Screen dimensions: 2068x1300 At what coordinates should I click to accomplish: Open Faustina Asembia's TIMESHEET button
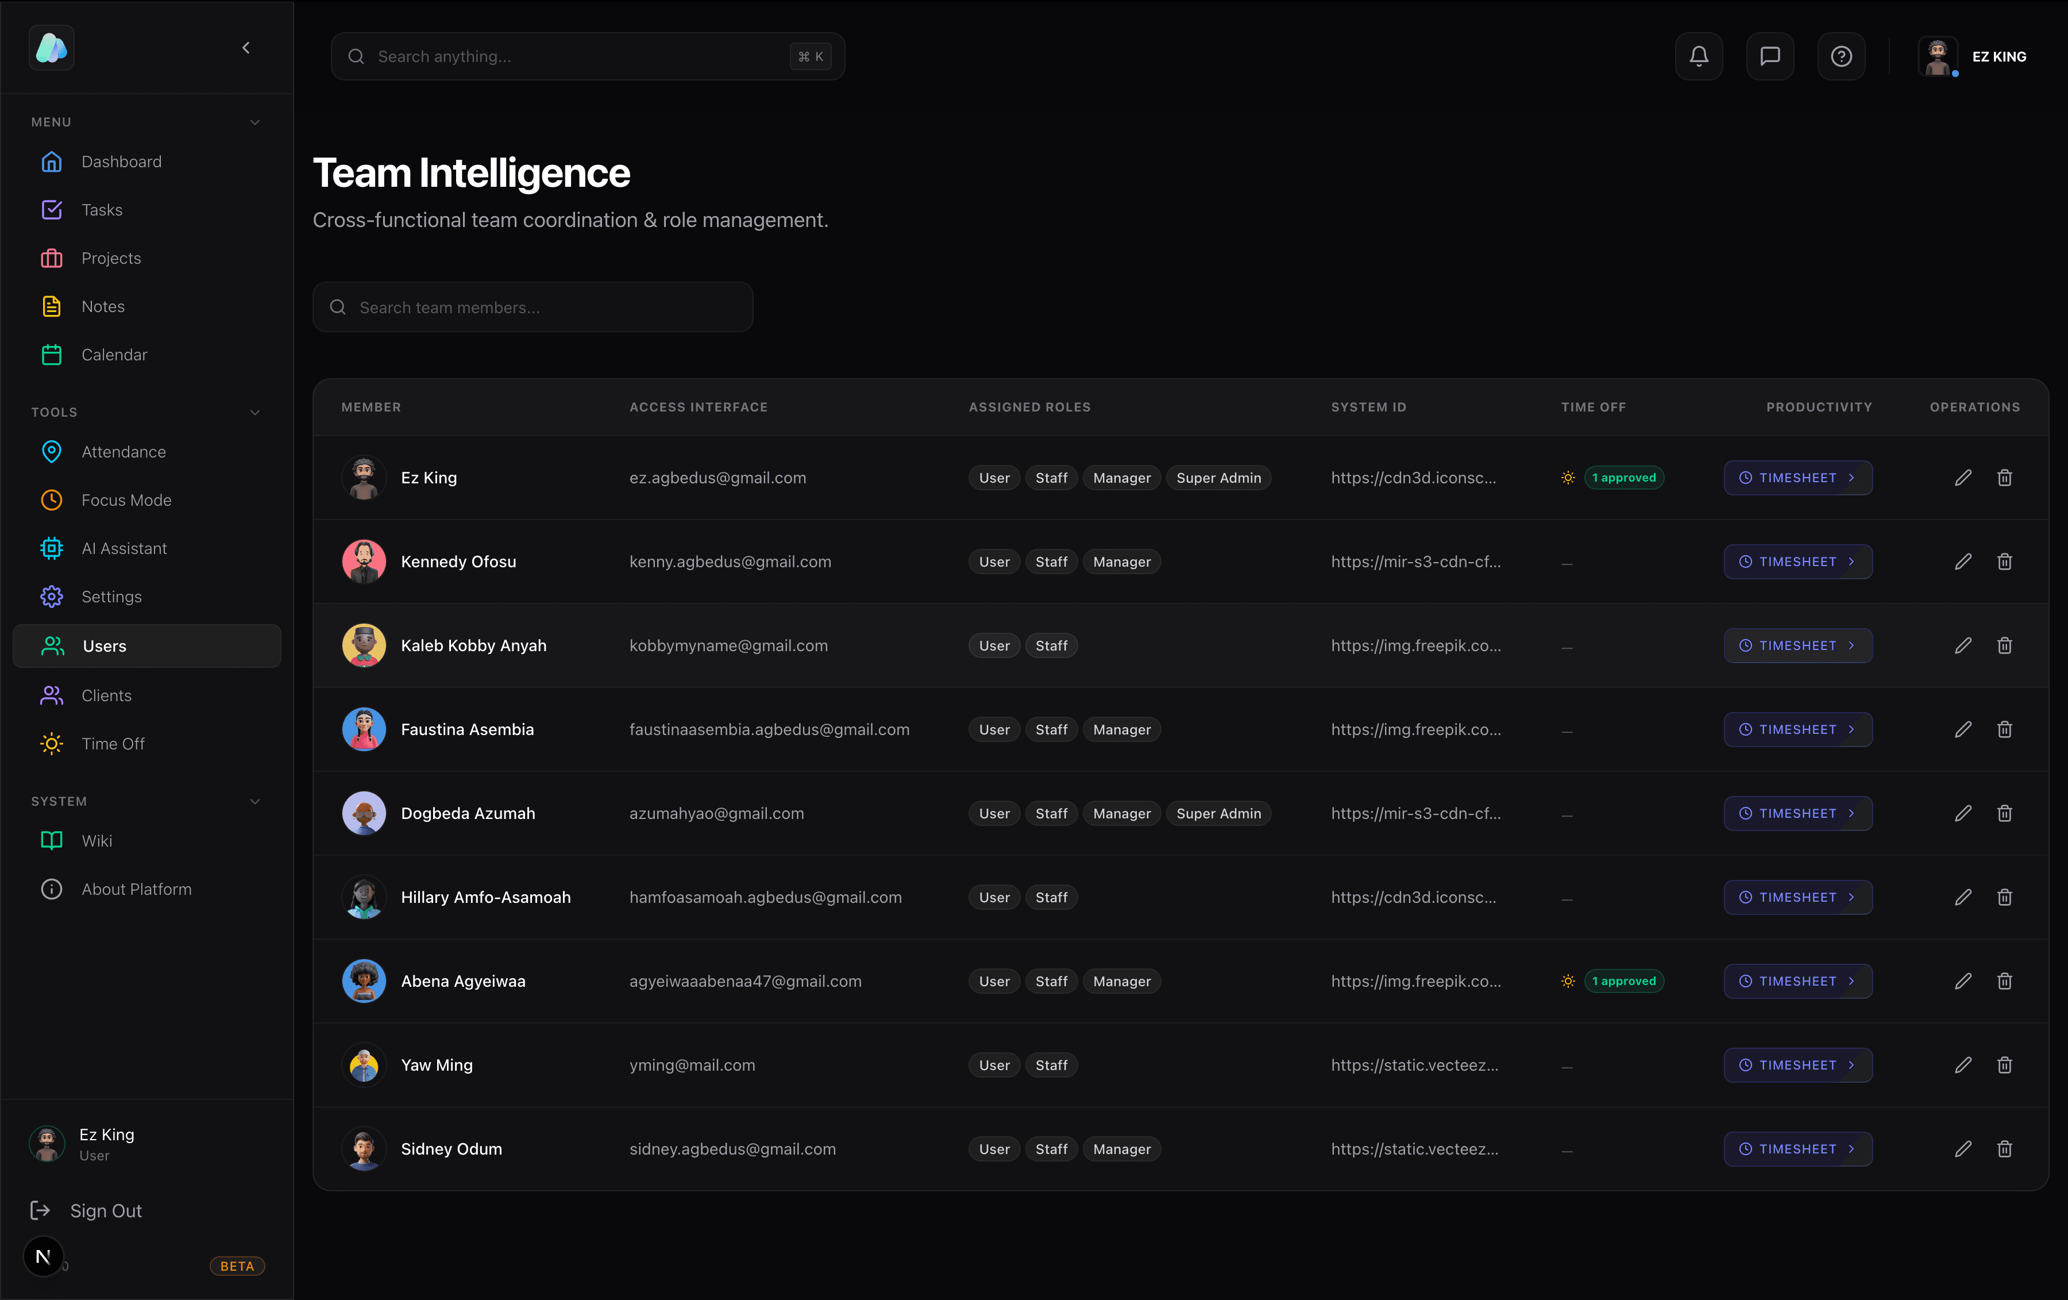click(x=1797, y=729)
